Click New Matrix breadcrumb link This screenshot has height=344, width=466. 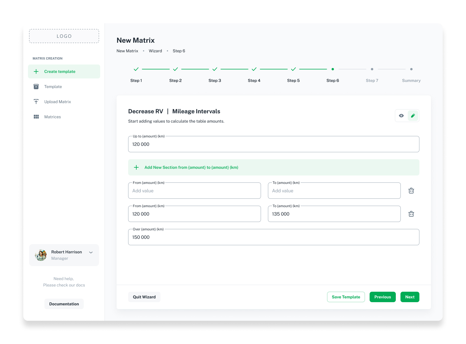(x=127, y=51)
